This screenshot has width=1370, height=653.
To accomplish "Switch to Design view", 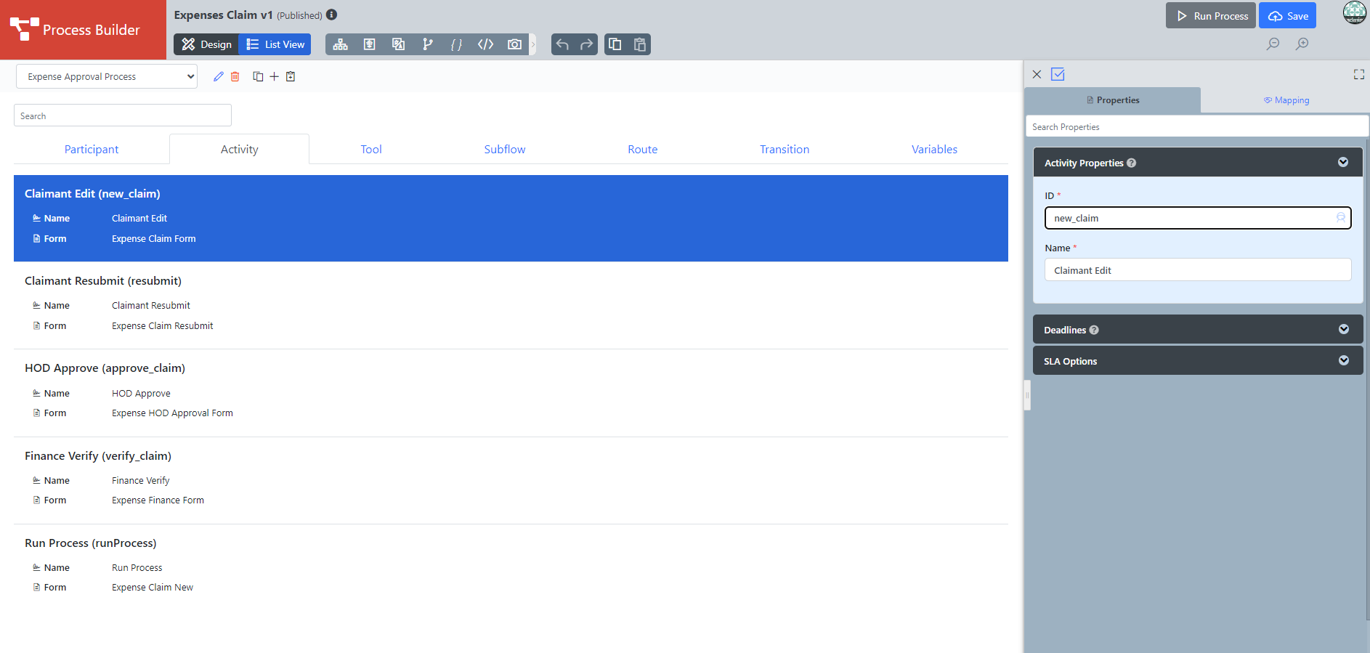I will (206, 44).
